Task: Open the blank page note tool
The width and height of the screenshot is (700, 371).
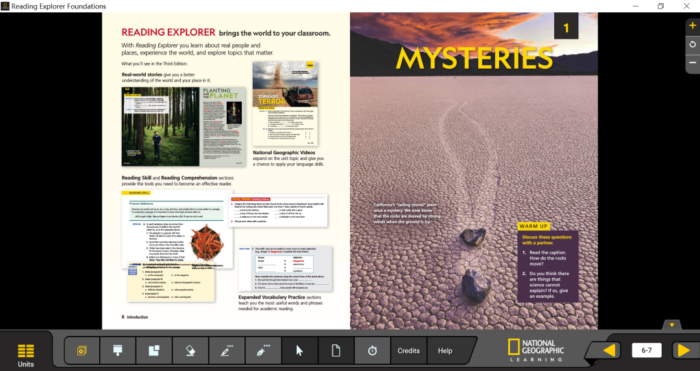Action: [336, 351]
